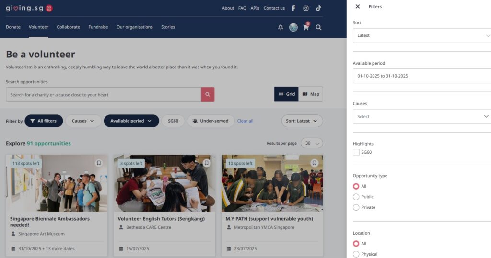Click the APIs link
Screen dimensions: 491x258
tap(255, 8)
